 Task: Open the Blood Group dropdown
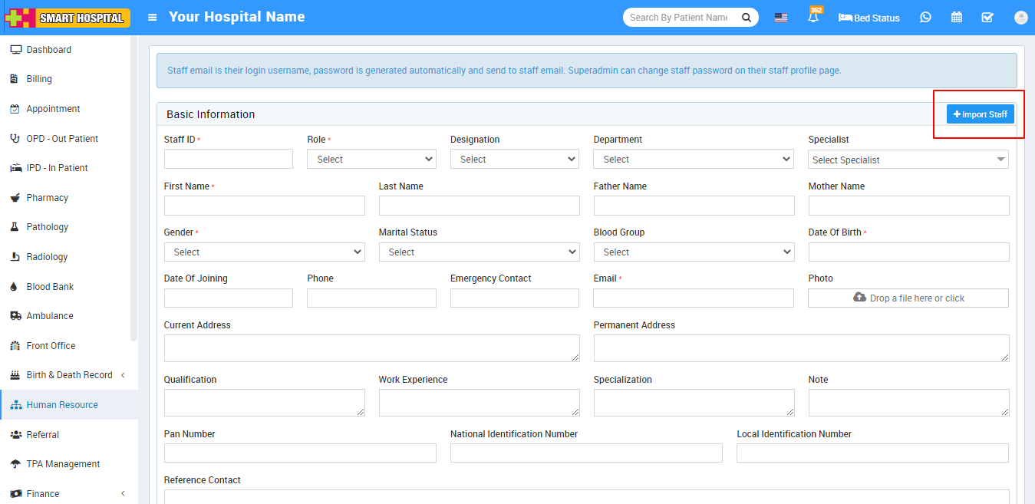(693, 252)
